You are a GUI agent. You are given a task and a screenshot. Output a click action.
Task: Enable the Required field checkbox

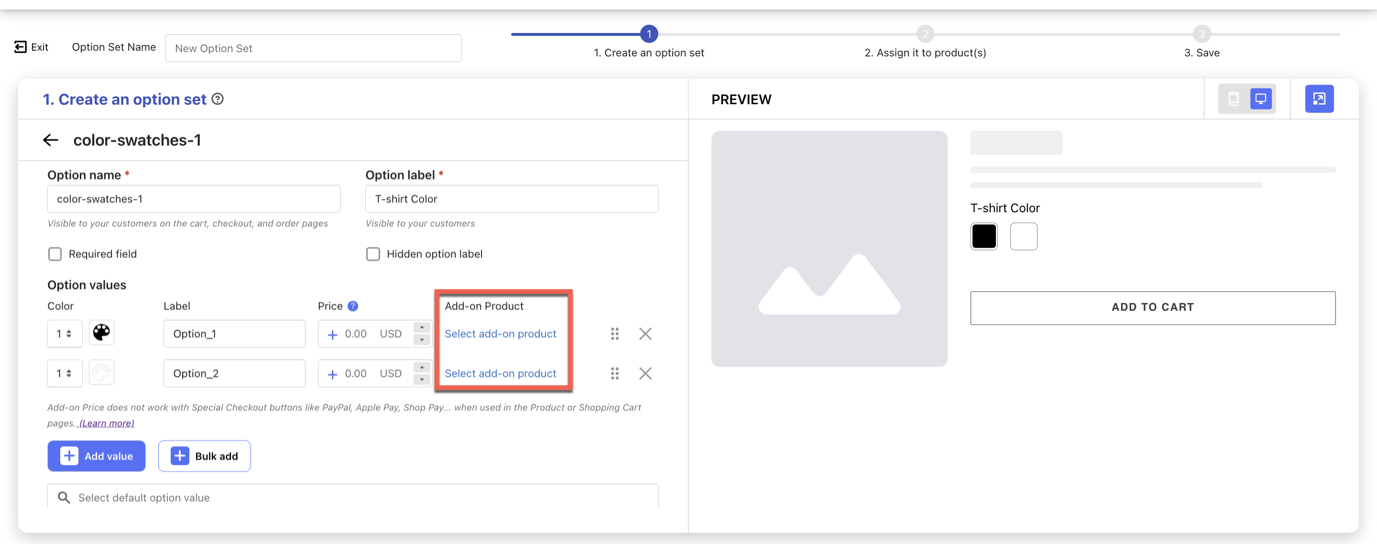pyautogui.click(x=55, y=254)
